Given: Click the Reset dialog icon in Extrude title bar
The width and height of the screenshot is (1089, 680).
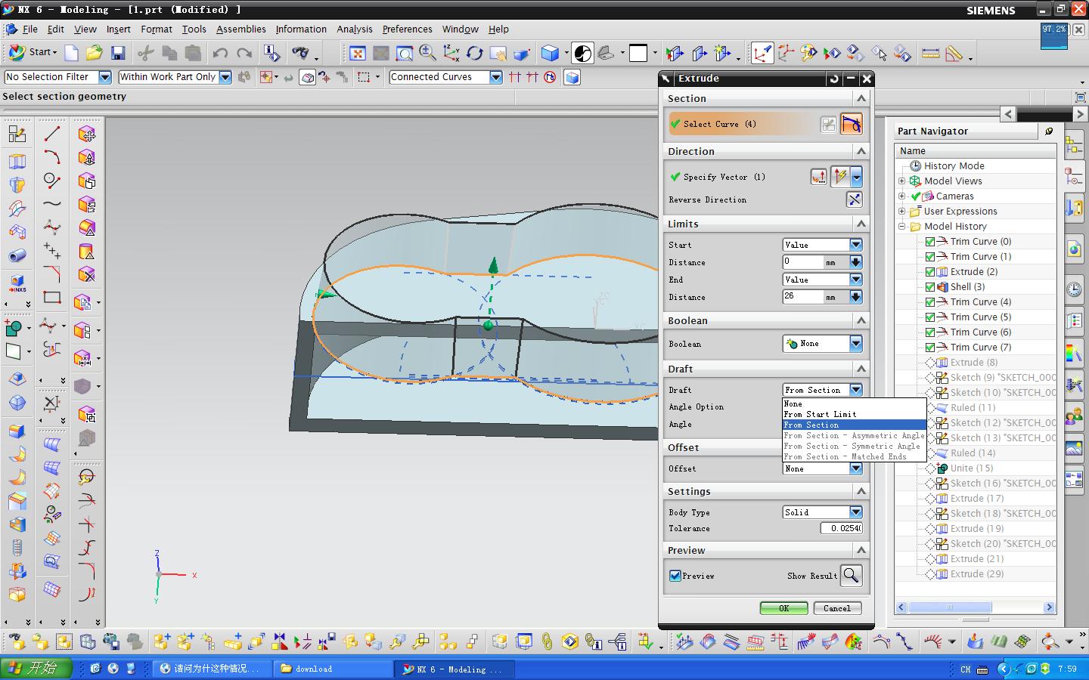Looking at the screenshot, I should pos(834,79).
